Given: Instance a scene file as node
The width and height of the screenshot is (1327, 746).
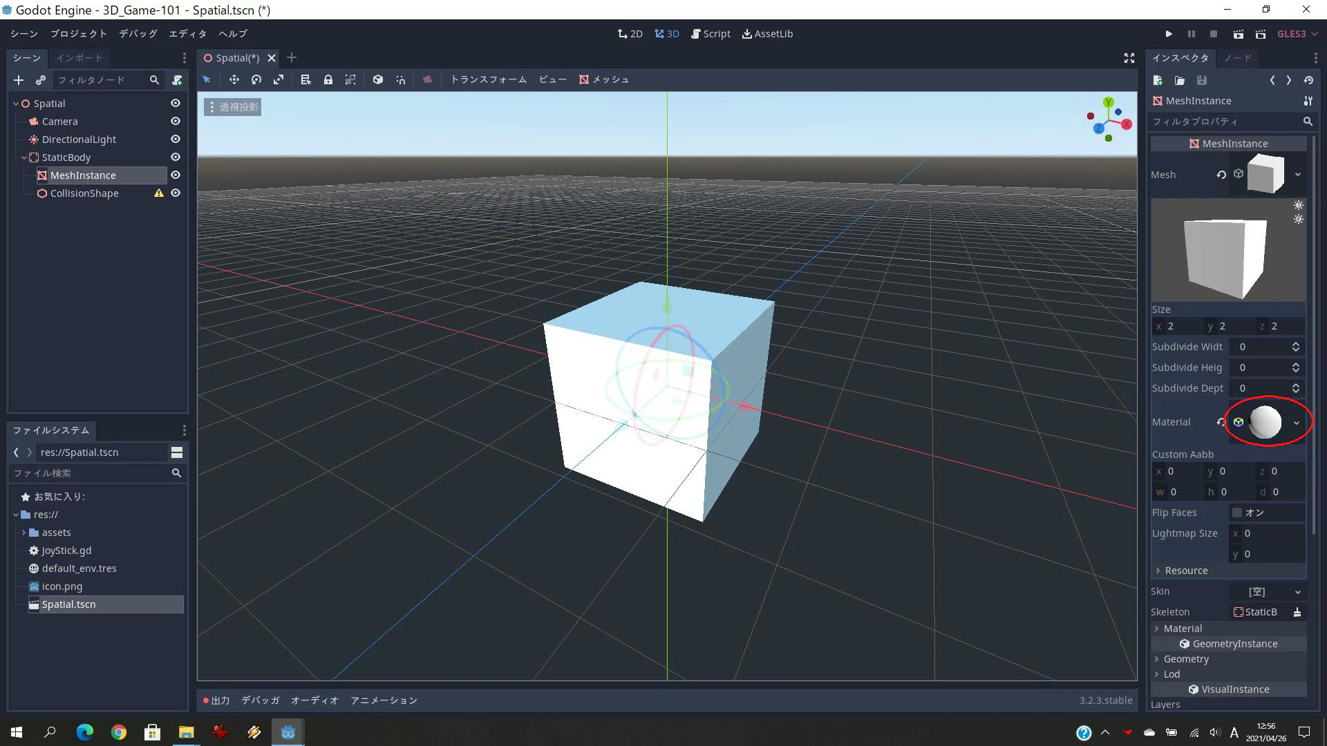Looking at the screenshot, I should pyautogui.click(x=41, y=80).
